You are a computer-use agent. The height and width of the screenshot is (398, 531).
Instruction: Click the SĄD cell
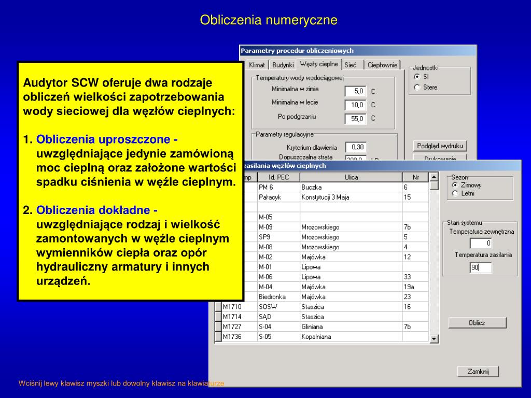[x=278, y=317]
